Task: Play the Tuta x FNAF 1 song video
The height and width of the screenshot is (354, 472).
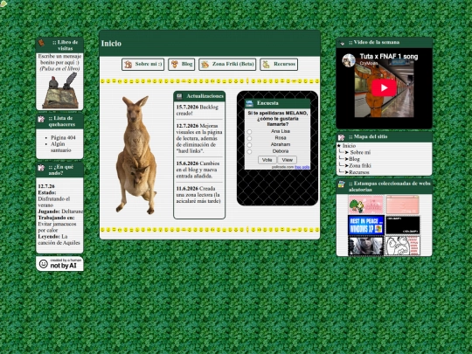Action: pos(384,87)
